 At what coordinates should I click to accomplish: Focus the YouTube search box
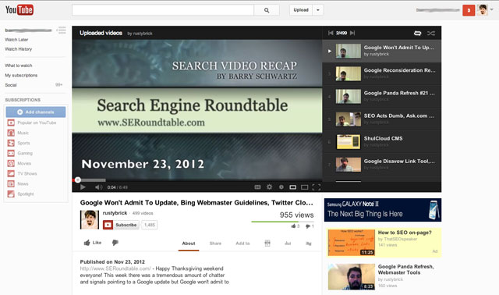point(163,10)
